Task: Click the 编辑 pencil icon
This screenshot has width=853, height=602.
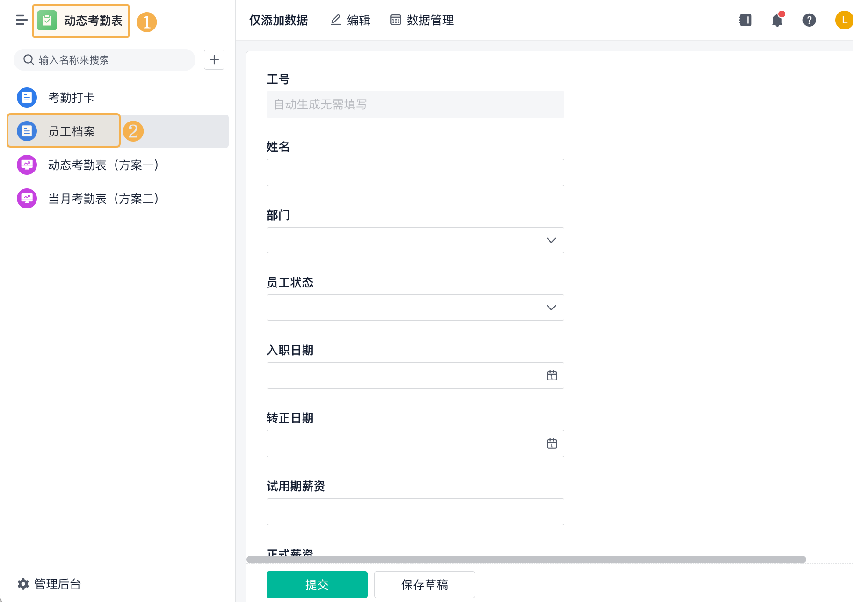Action: tap(336, 20)
